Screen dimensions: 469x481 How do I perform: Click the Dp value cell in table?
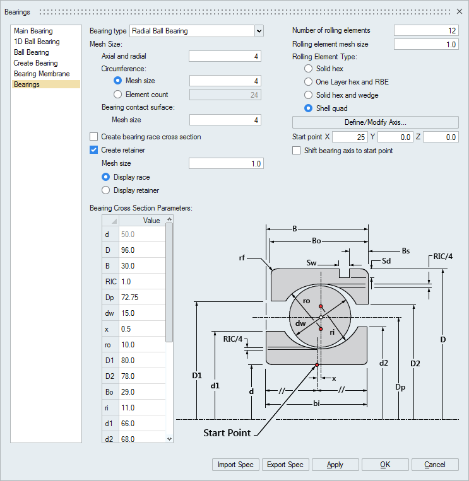click(x=141, y=298)
